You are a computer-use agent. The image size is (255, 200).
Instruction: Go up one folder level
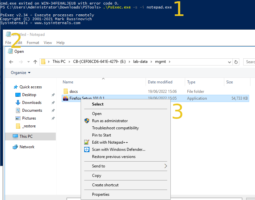[35, 62]
